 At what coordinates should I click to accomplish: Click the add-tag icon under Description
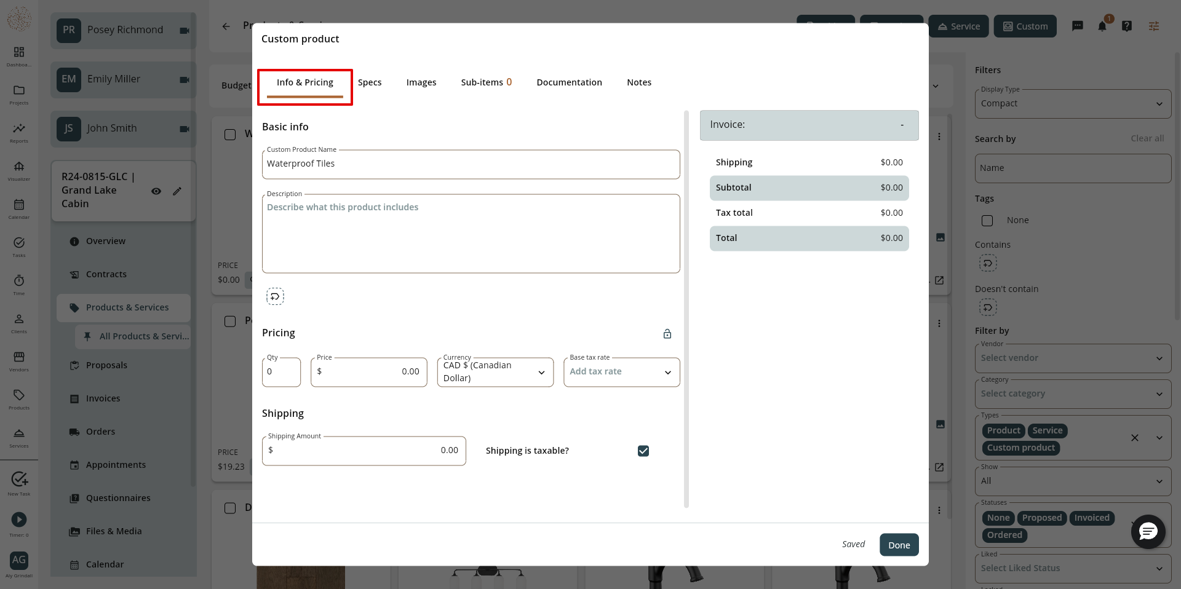tap(275, 296)
